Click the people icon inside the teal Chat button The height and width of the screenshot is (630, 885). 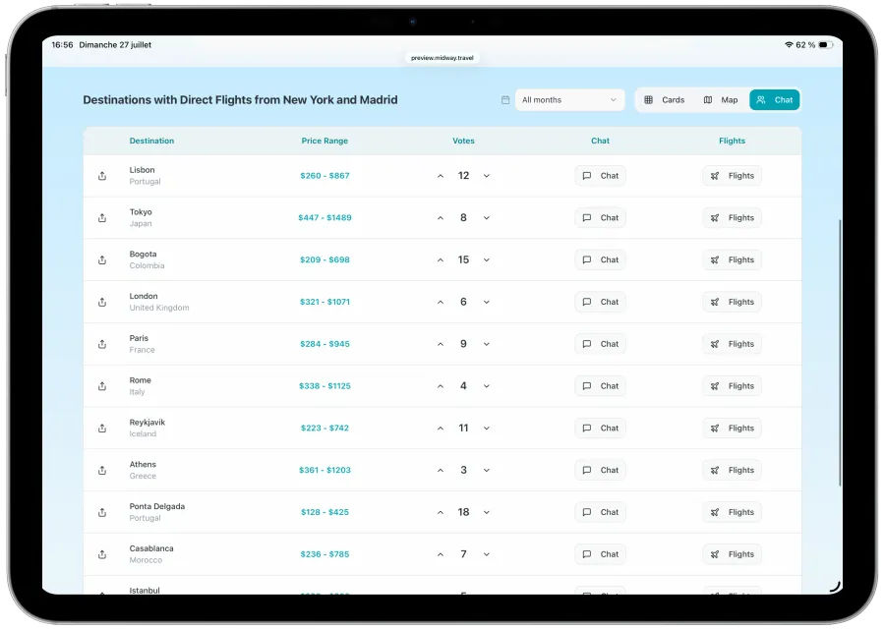(x=760, y=99)
